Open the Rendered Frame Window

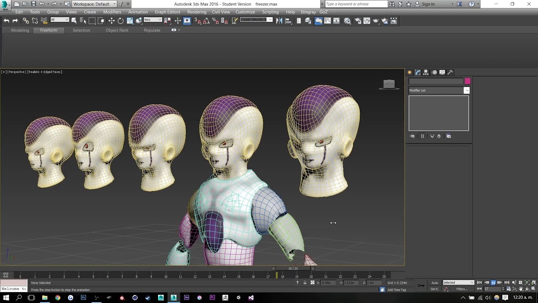[x=367, y=21]
